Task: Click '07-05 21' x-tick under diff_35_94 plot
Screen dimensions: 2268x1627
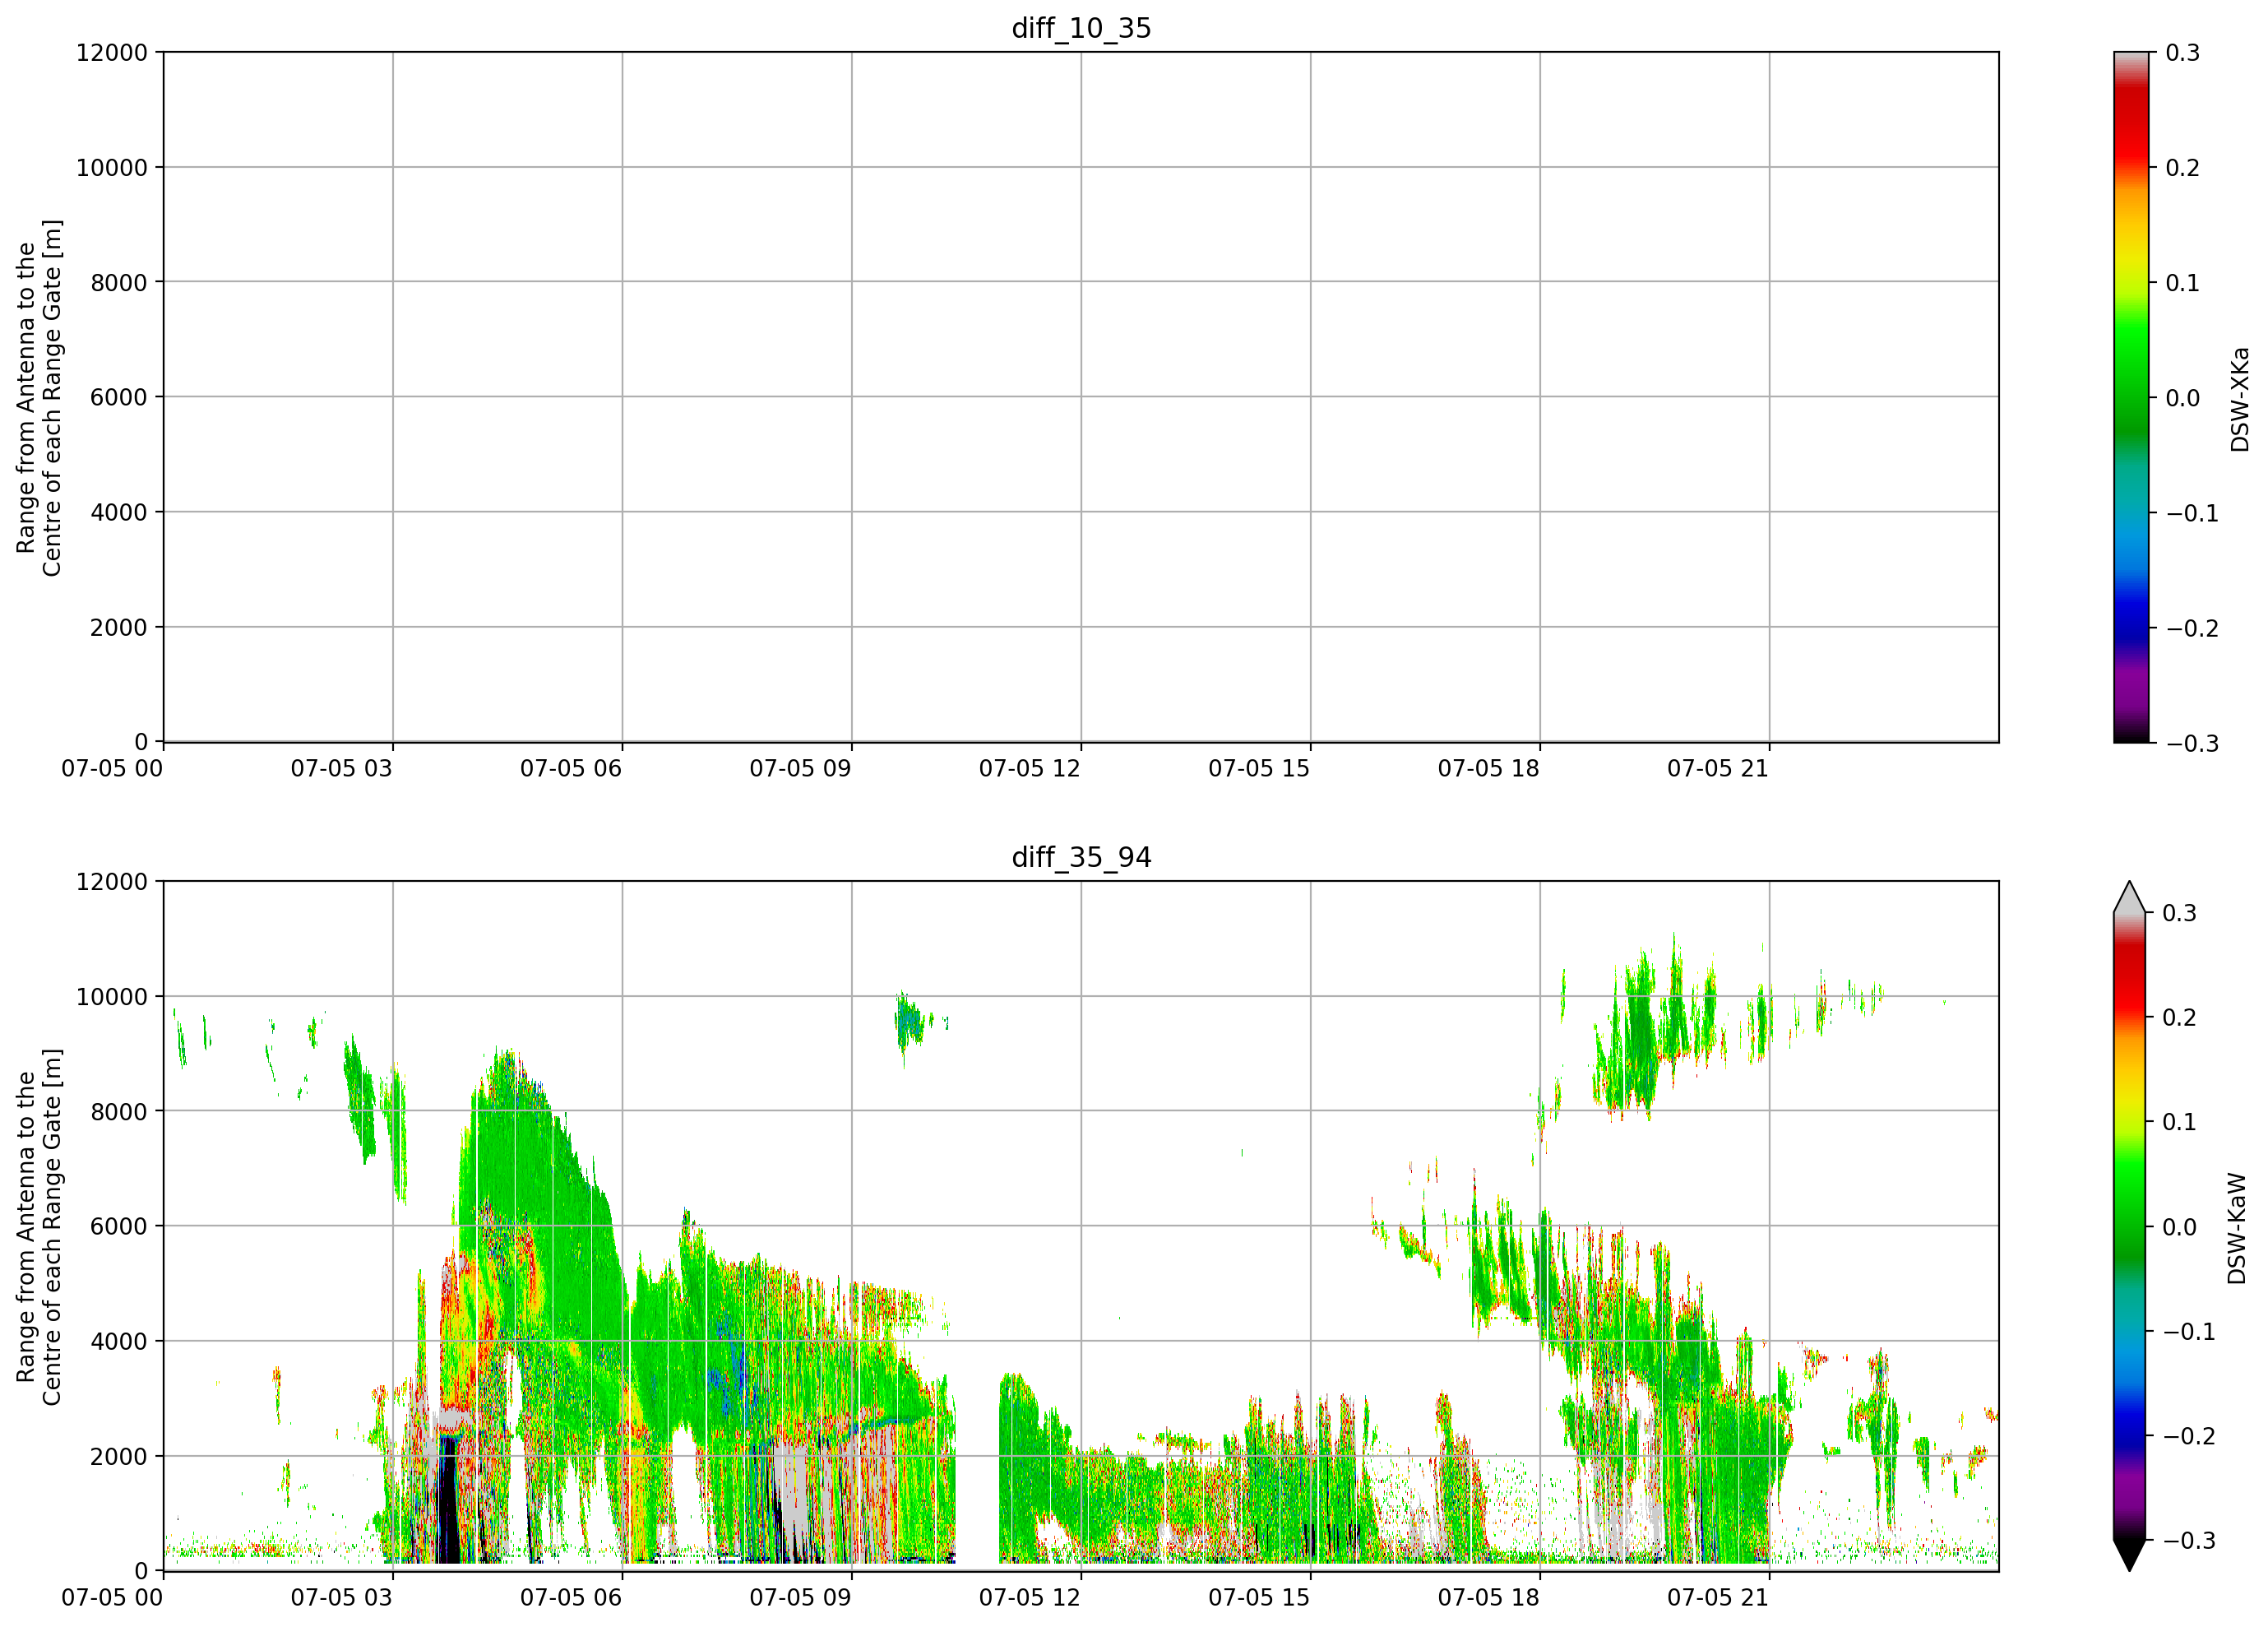Action: [1718, 1598]
